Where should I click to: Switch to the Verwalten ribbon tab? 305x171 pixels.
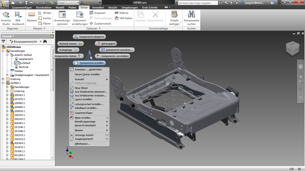click(98, 7)
